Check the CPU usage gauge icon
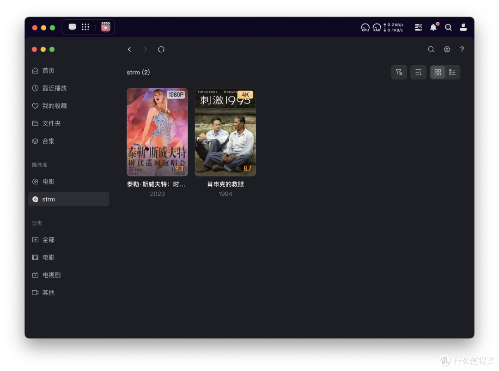Image resolution: width=499 pixels, height=371 pixels. pyautogui.click(x=365, y=28)
